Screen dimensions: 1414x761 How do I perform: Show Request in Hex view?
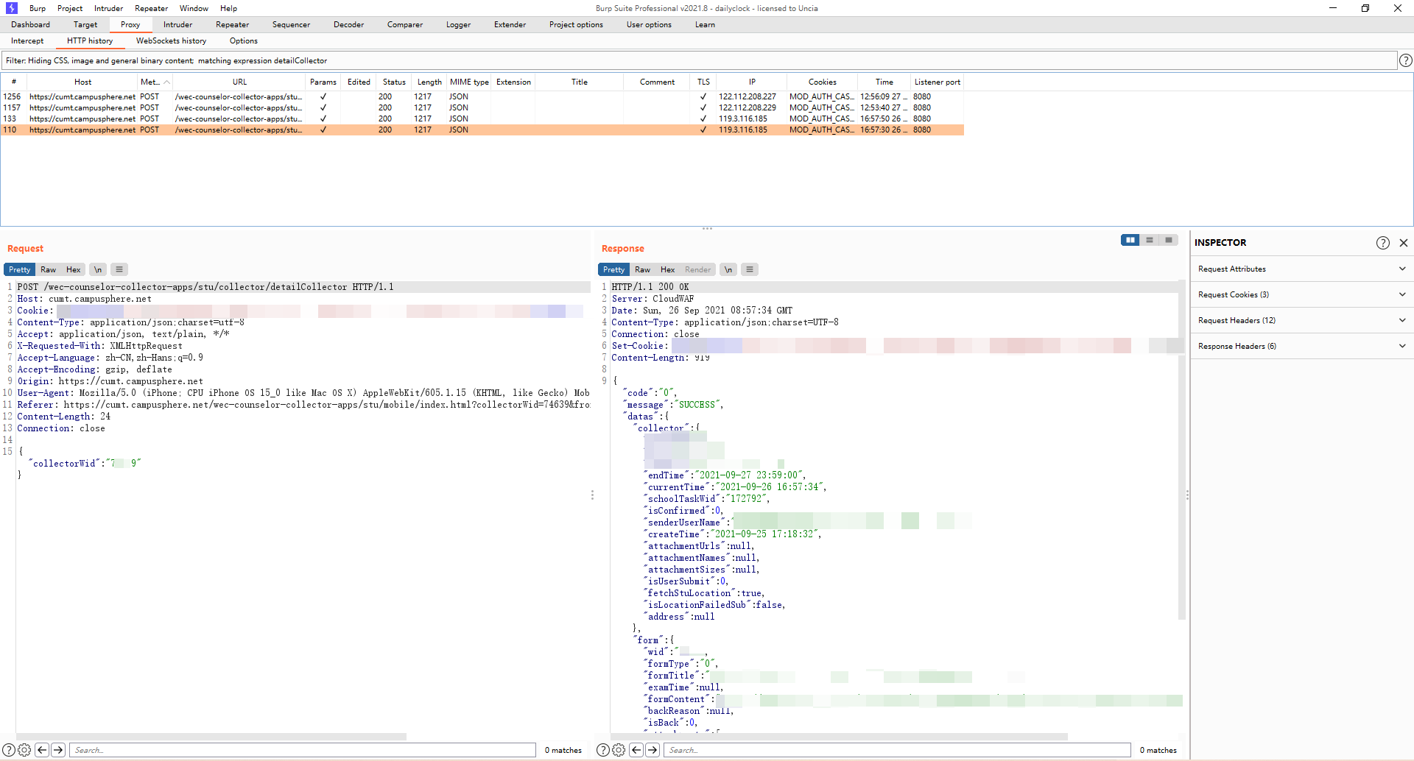(x=74, y=269)
